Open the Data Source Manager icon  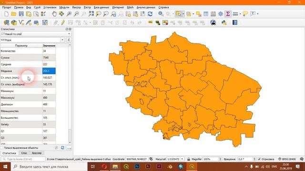coord(6,22)
